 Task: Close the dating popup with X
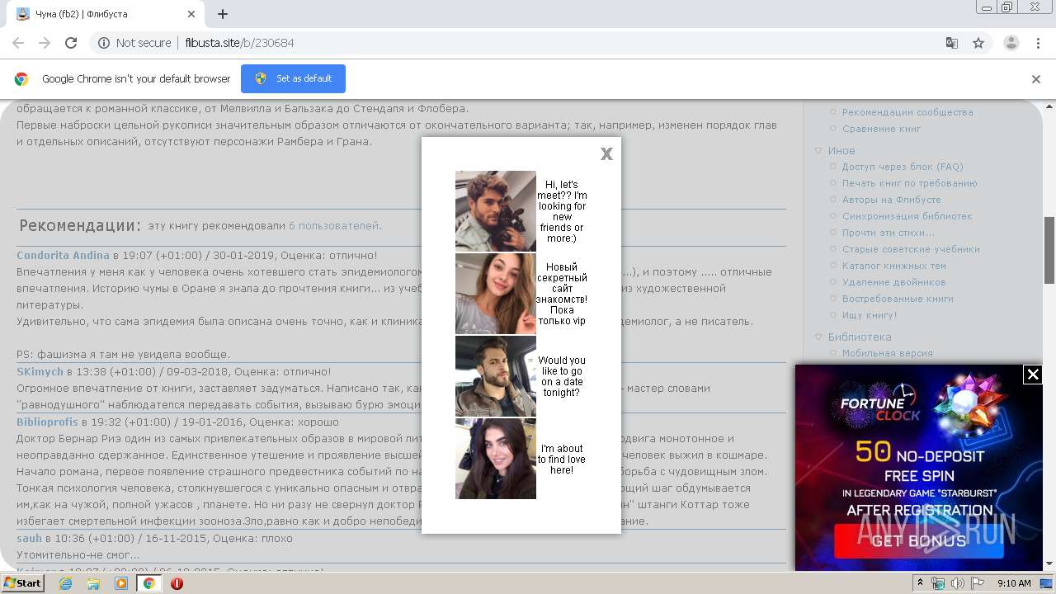pos(606,153)
